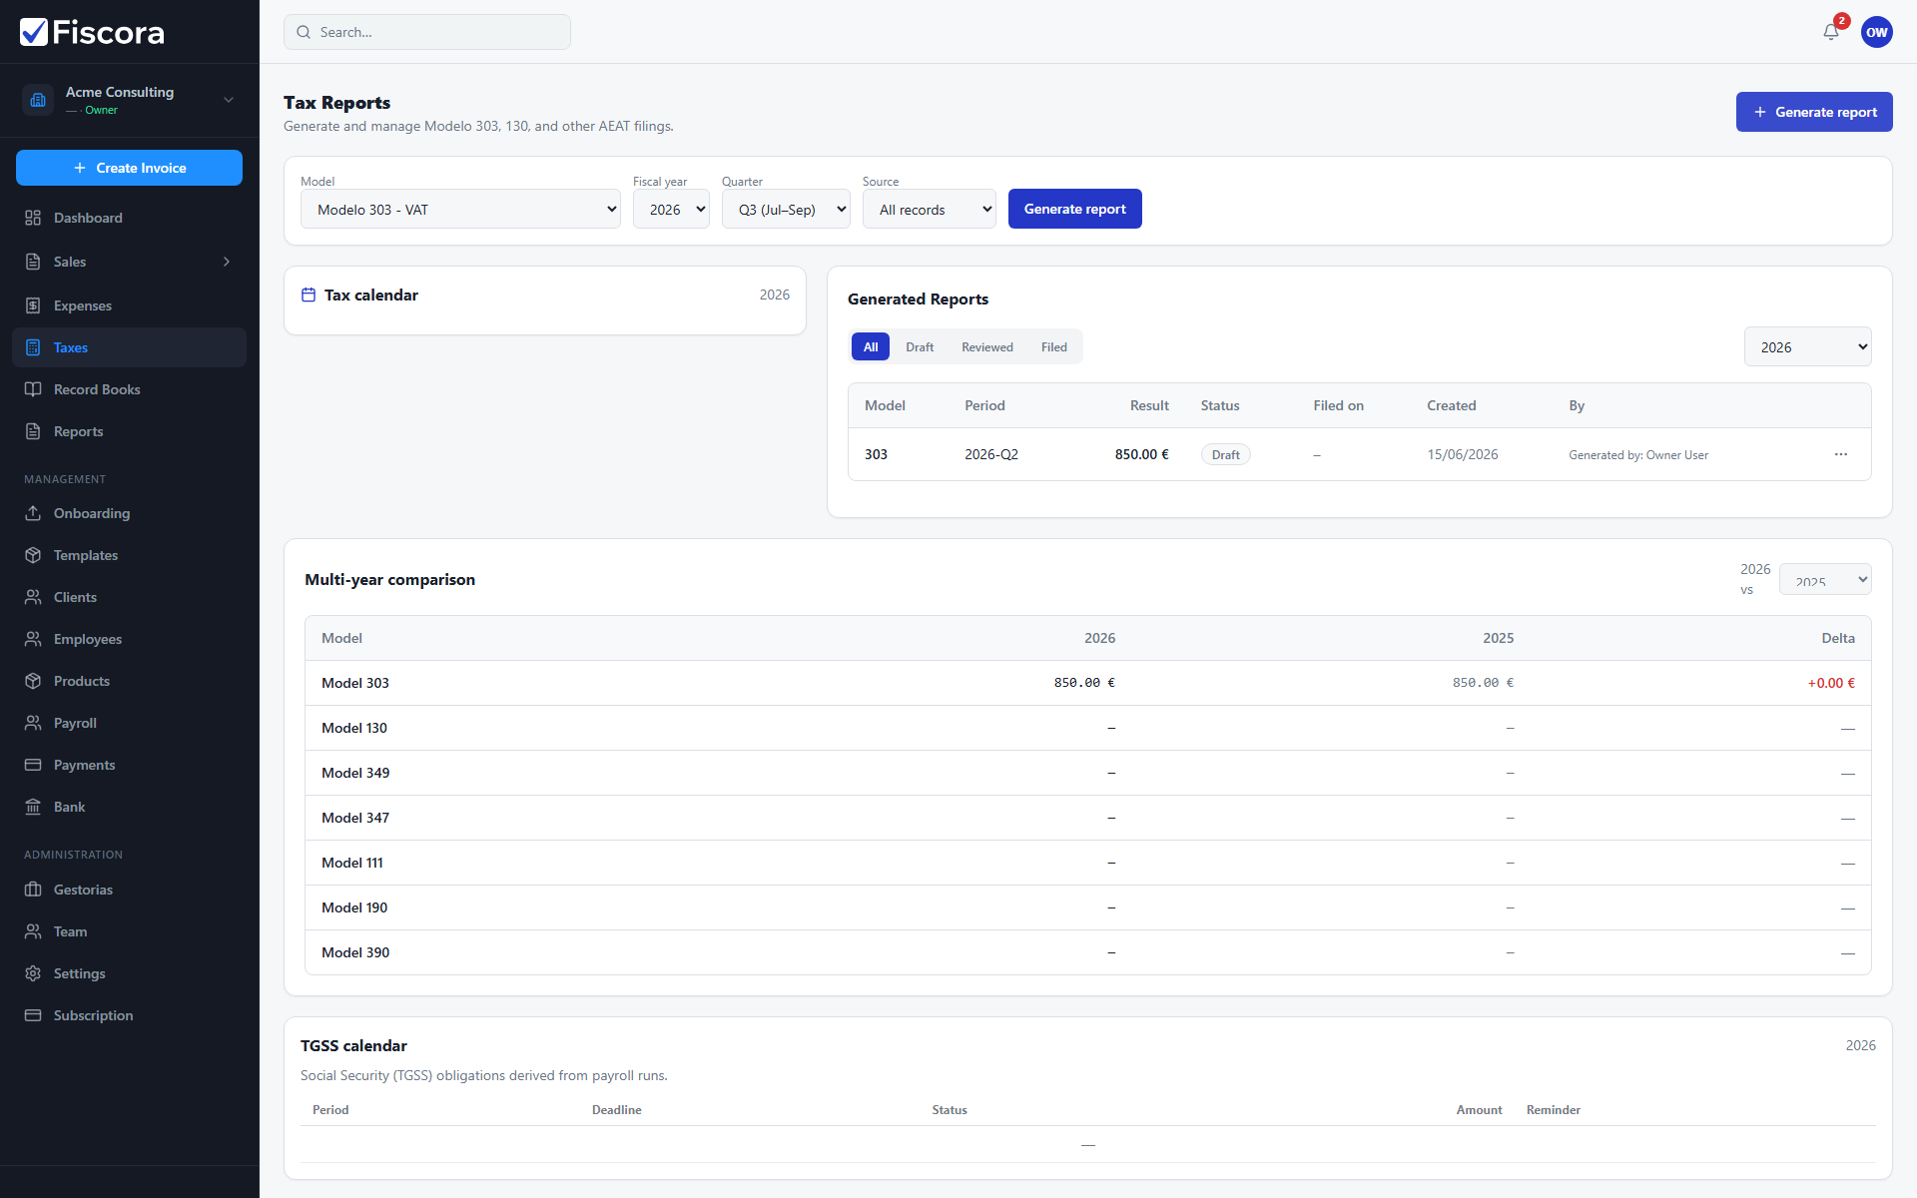Click Generate report beside the Source filter
Image resolution: width=1917 pixels, height=1198 pixels.
(1075, 209)
